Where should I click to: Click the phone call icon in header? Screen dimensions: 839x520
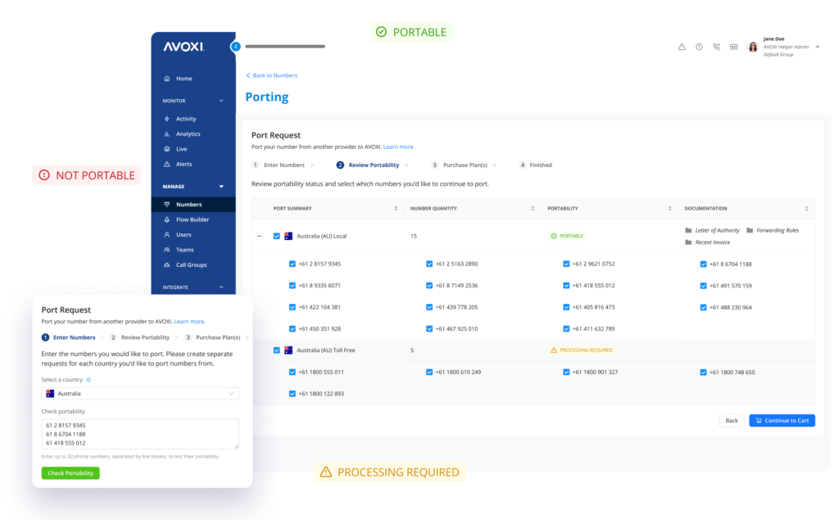pyautogui.click(x=717, y=47)
